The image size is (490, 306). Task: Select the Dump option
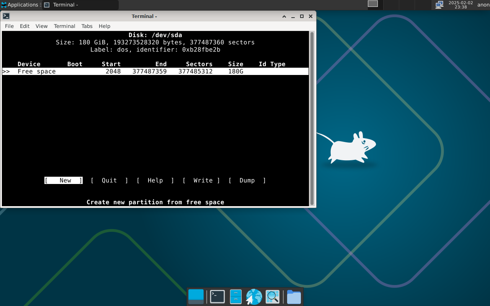(247, 181)
